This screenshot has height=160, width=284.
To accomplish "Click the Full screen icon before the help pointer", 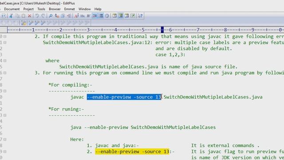I will [x=133, y=16].
